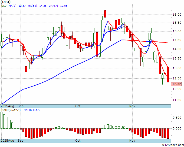Click the EMA(7) value 13.05

click(64, 6)
